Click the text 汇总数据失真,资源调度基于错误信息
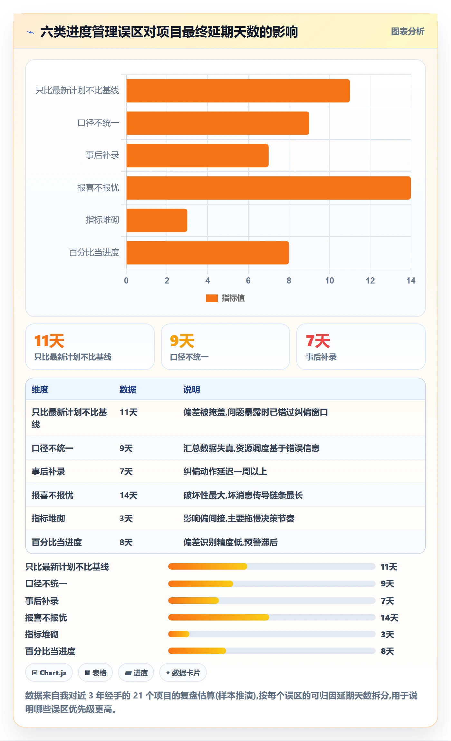451x741 pixels. click(251, 448)
